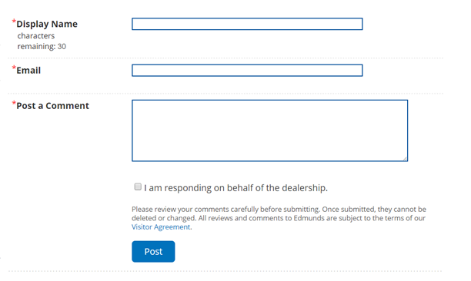Open the Visitor Agreement link

pos(161,227)
